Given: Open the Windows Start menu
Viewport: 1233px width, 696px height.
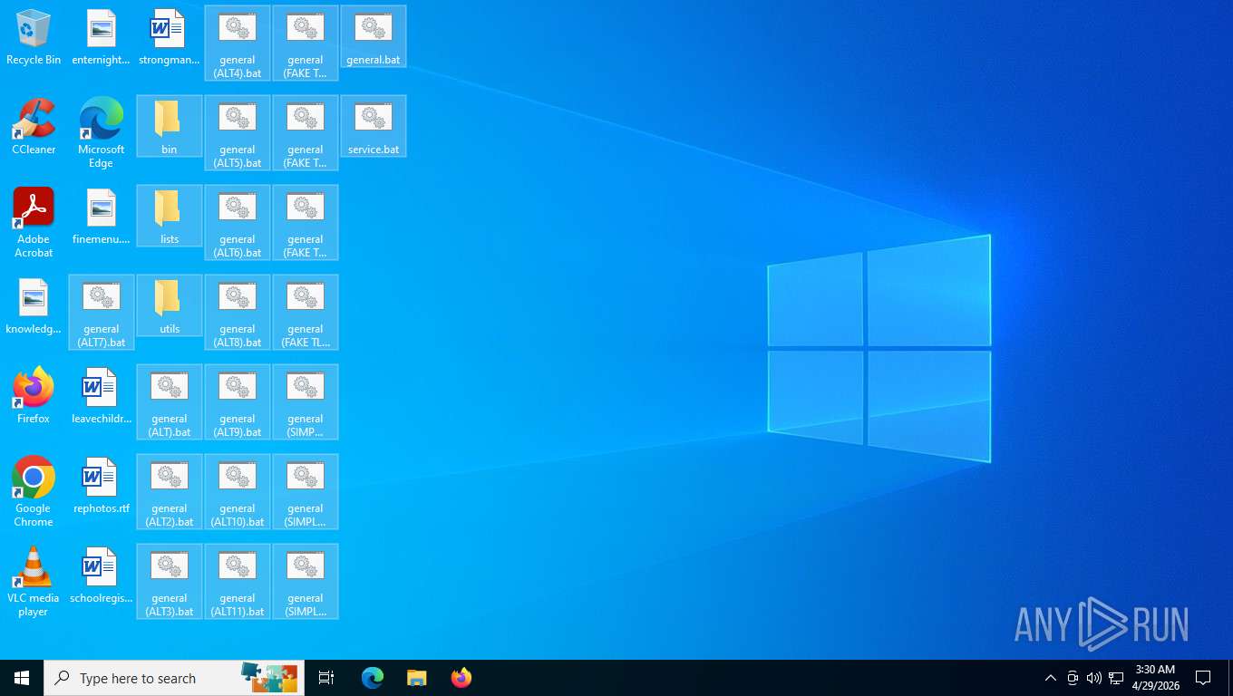Looking at the screenshot, I should pos(22,678).
